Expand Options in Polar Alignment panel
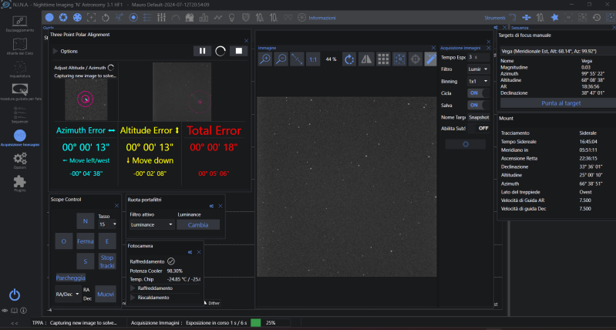 (65, 51)
